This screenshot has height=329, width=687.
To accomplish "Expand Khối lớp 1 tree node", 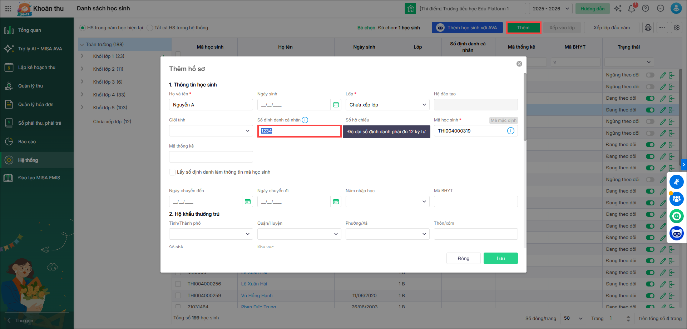I will (82, 56).
